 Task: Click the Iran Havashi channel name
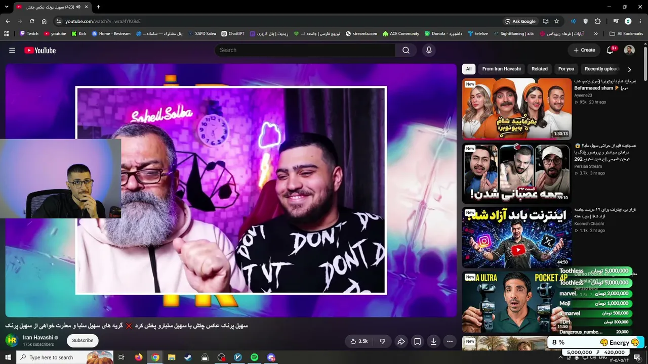pos(38,338)
